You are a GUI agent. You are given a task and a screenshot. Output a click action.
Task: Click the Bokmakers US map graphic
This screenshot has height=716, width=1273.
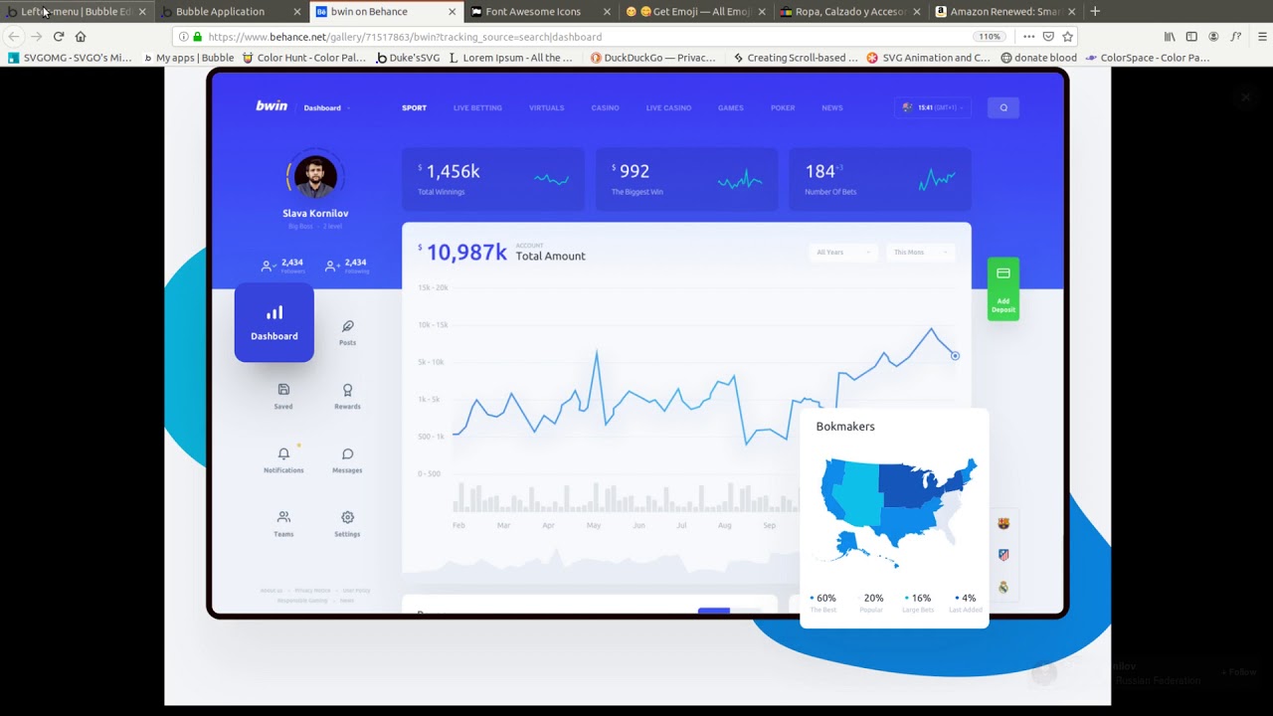coord(898,512)
